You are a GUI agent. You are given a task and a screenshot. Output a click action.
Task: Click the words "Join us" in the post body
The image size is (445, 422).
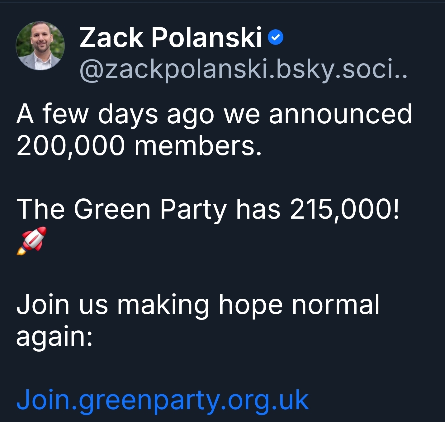tap(62, 305)
